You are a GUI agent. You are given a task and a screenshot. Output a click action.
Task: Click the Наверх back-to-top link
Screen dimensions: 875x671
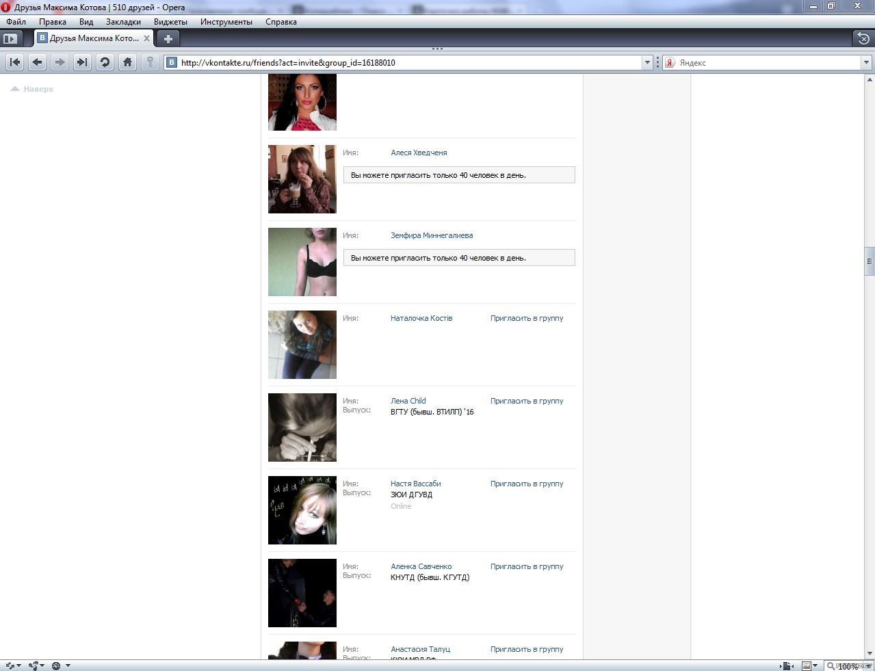[32, 89]
